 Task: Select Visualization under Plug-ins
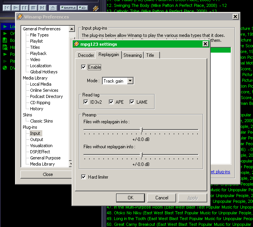41,146
